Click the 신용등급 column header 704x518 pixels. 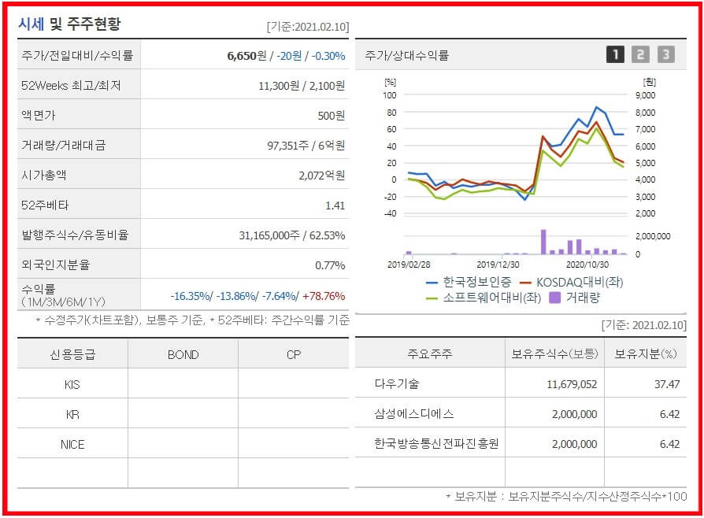(x=72, y=355)
